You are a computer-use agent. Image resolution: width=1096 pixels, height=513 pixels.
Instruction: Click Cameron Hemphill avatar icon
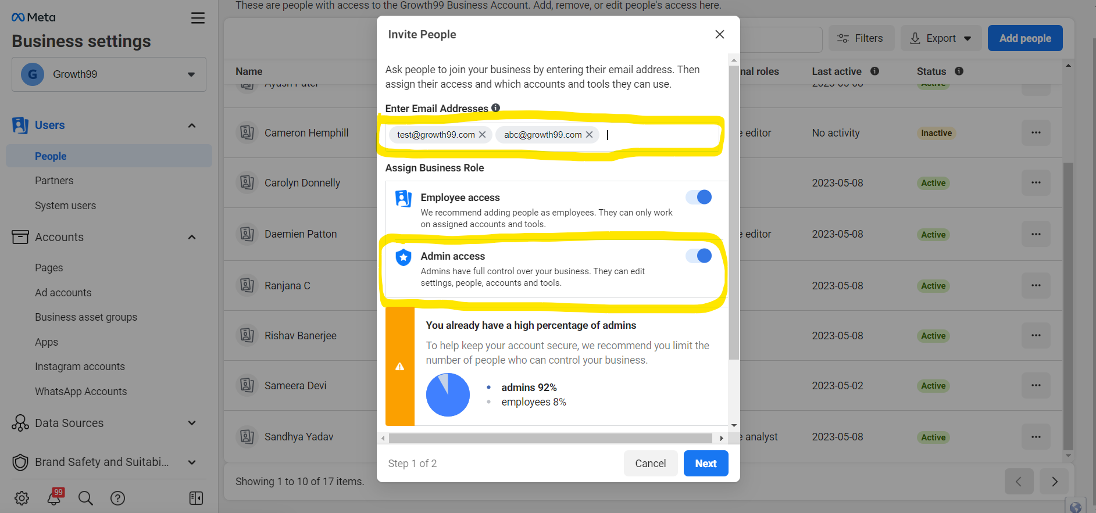[247, 132]
